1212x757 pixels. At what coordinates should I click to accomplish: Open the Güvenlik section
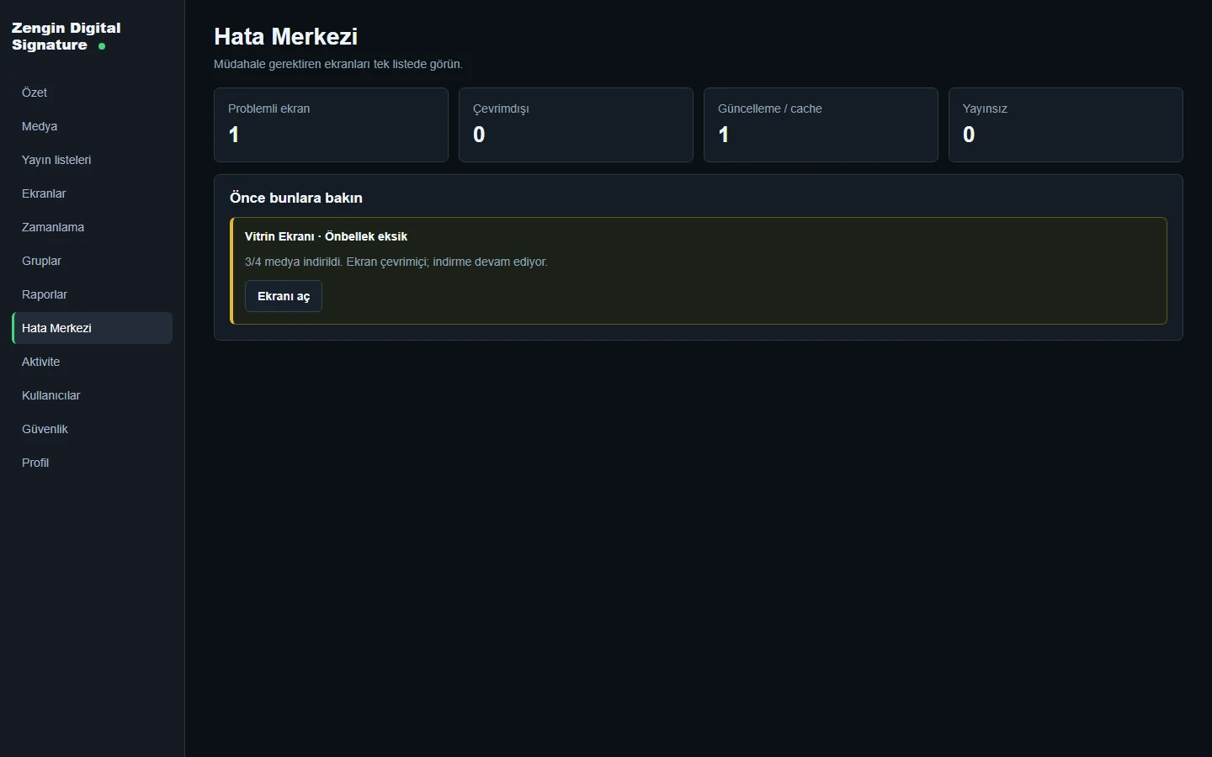(x=92, y=429)
